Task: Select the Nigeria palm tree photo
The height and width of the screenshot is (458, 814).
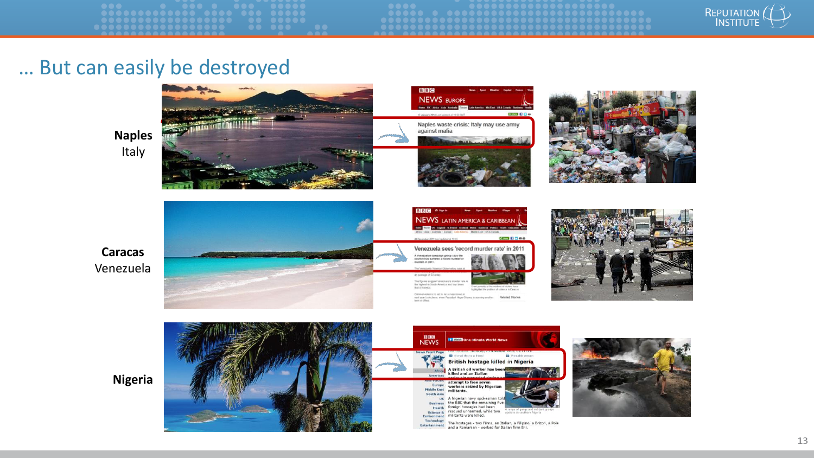Action: [x=268, y=377]
